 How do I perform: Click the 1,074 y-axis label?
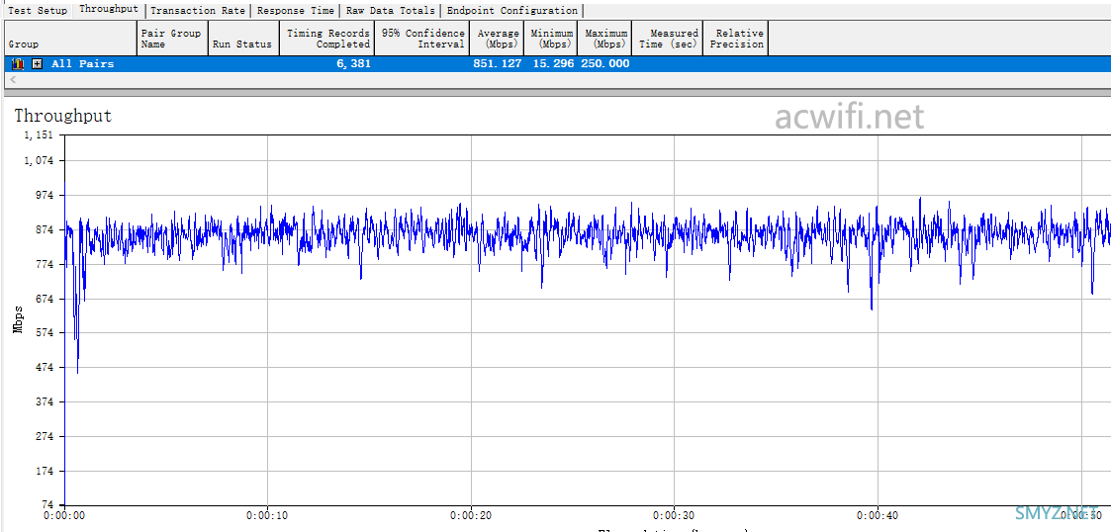(x=39, y=161)
